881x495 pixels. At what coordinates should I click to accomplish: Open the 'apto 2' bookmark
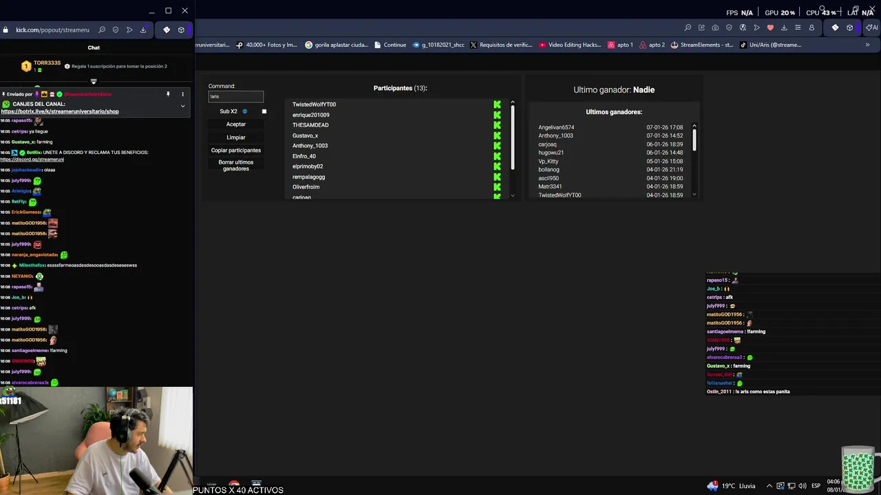click(652, 45)
